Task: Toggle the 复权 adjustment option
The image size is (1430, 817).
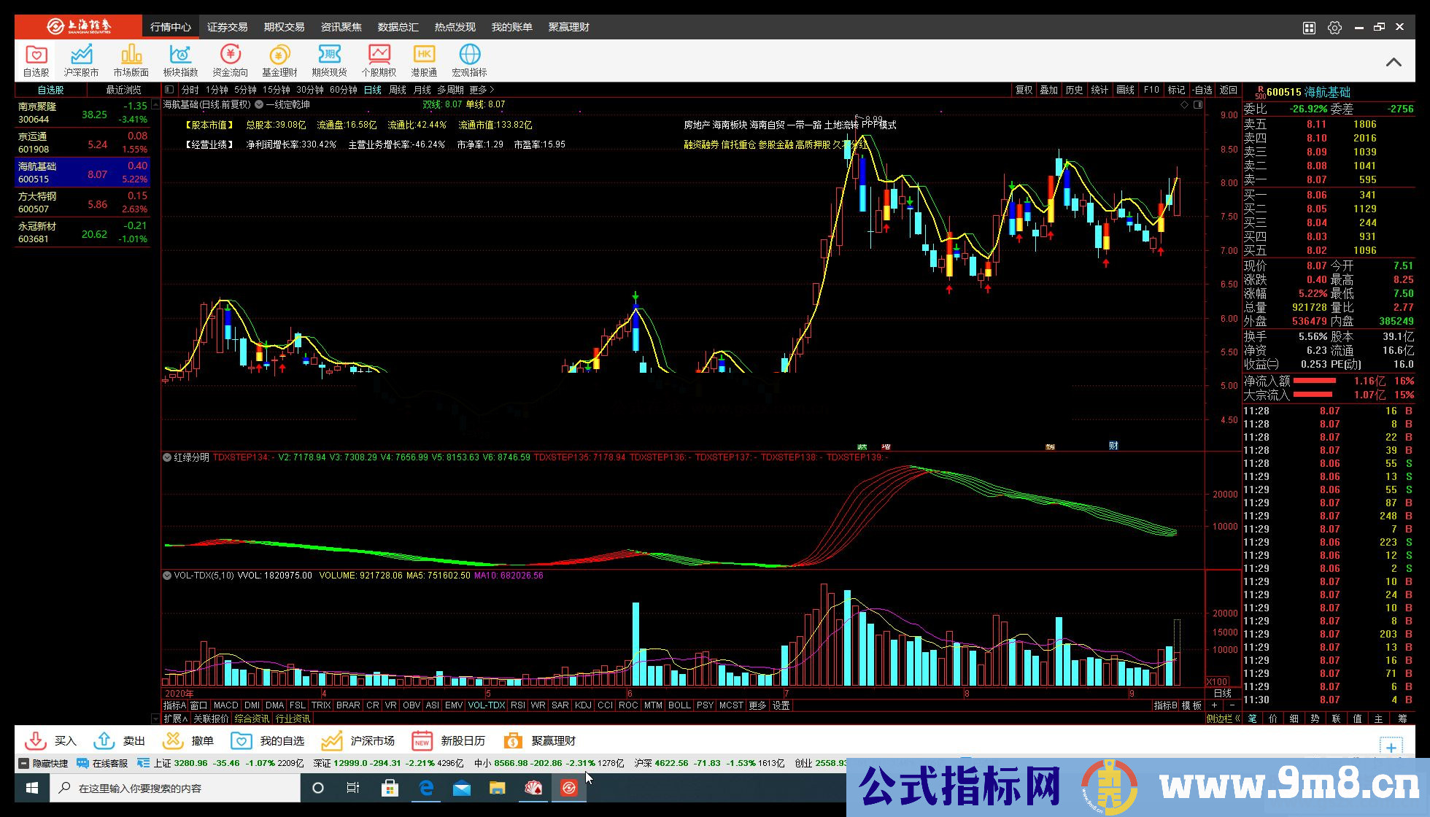Action: tap(1024, 90)
